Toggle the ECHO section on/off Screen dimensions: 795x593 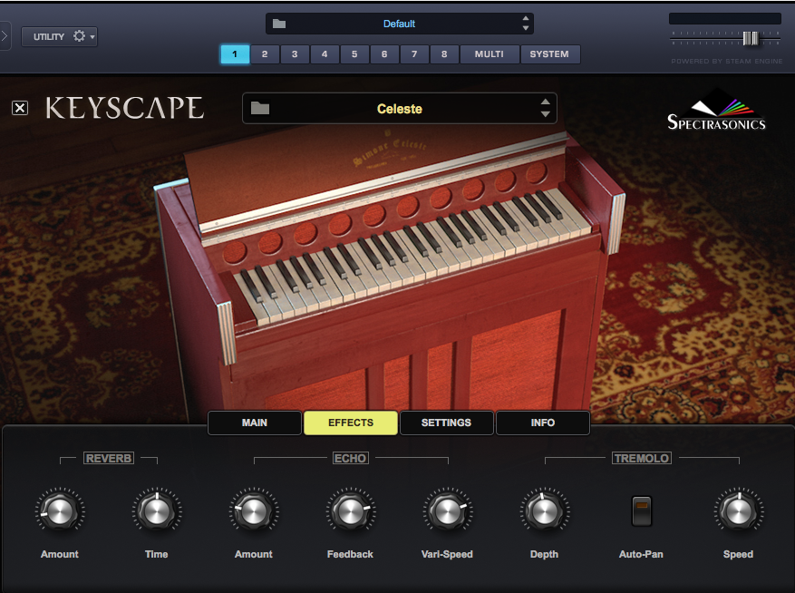pos(350,458)
